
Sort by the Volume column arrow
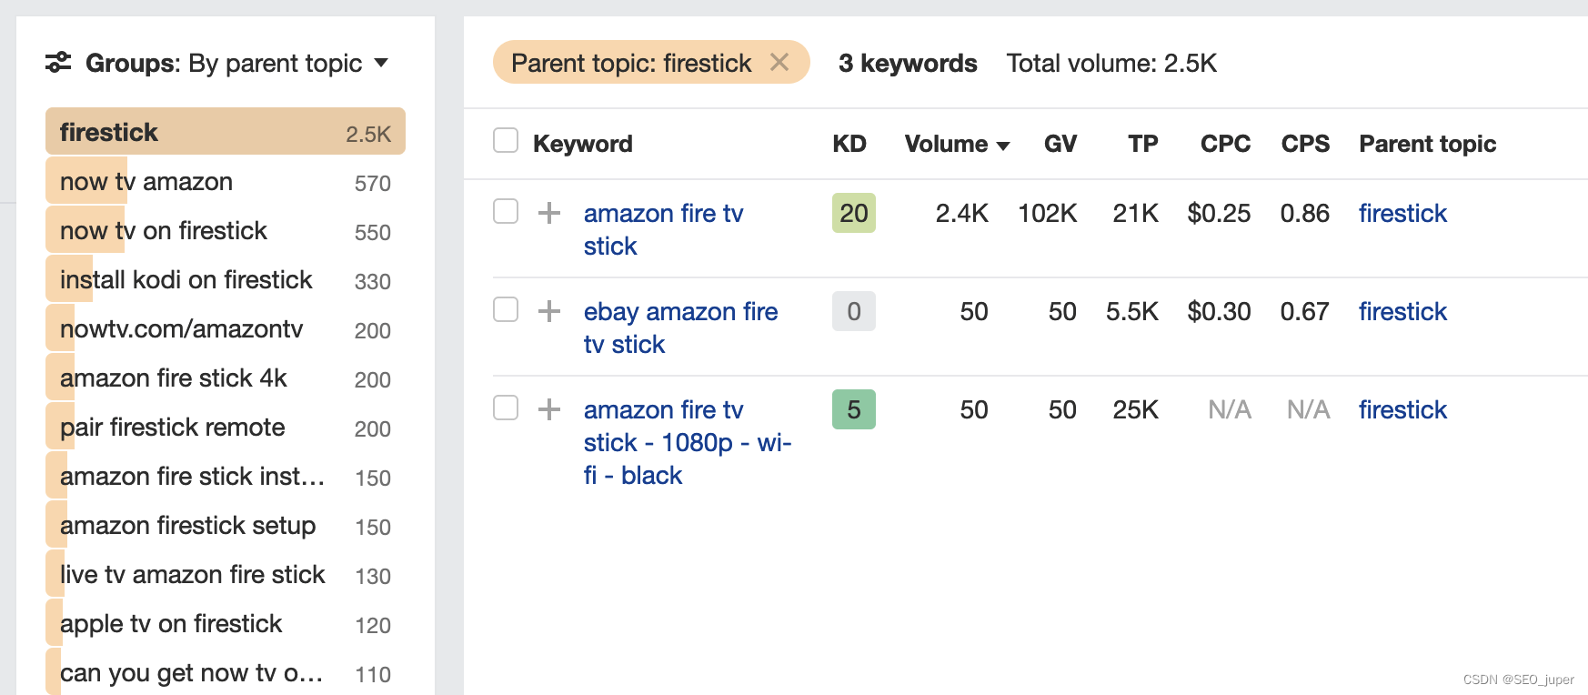coord(1003,146)
